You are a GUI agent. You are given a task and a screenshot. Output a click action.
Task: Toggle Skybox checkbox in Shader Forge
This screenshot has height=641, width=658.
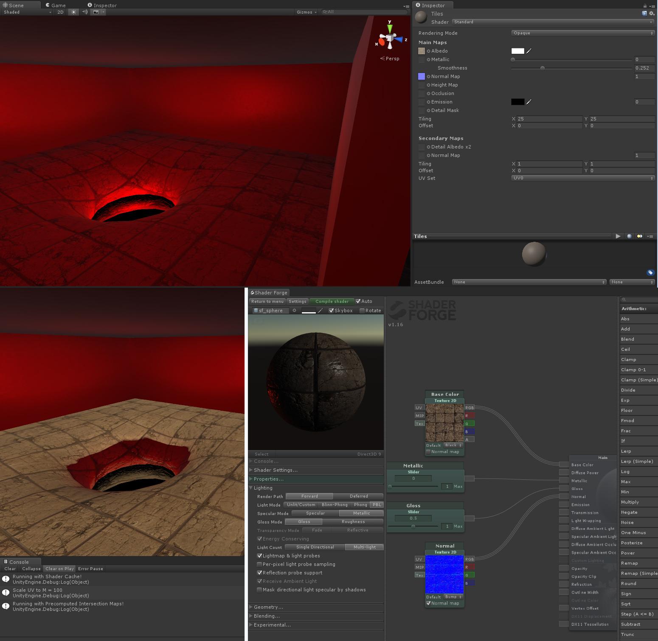click(331, 311)
